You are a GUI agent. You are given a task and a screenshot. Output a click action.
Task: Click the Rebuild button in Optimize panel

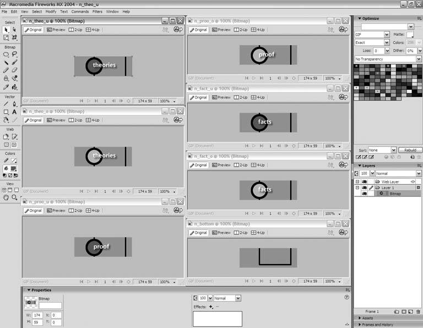pos(410,150)
